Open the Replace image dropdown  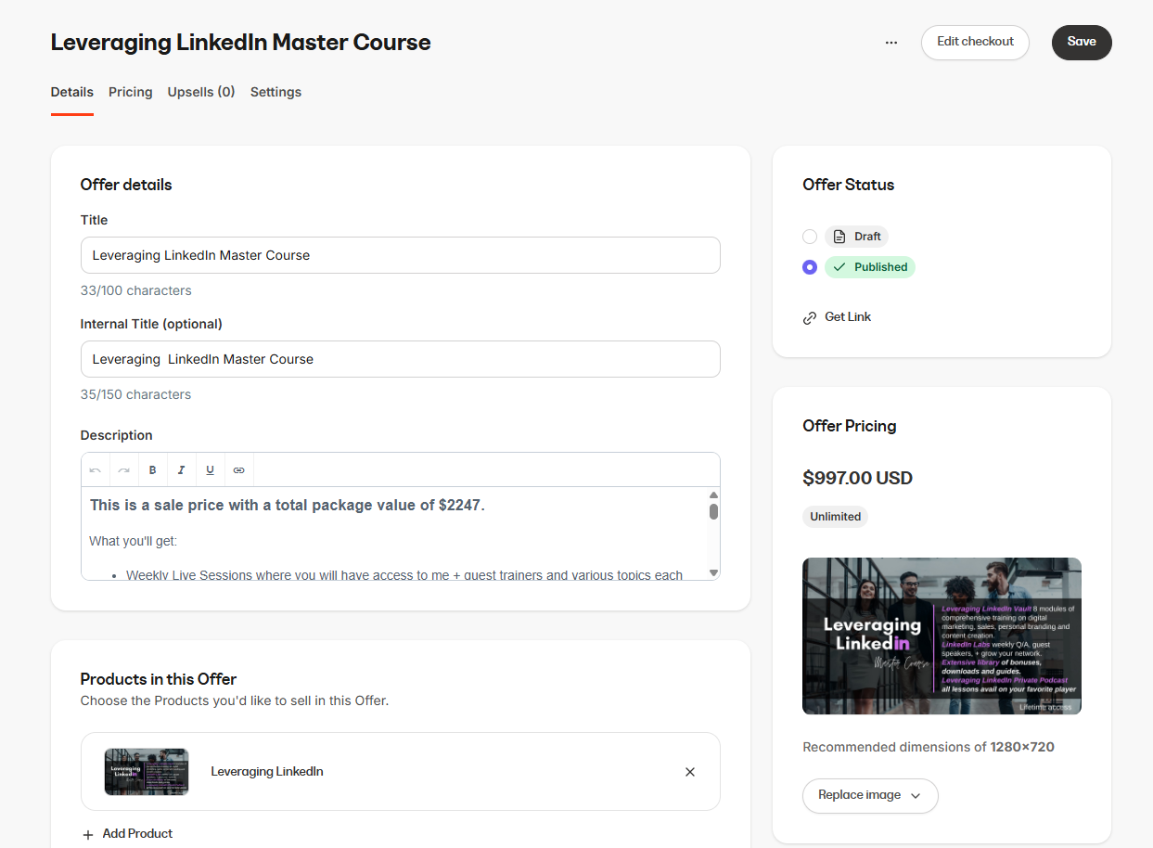pos(869,795)
